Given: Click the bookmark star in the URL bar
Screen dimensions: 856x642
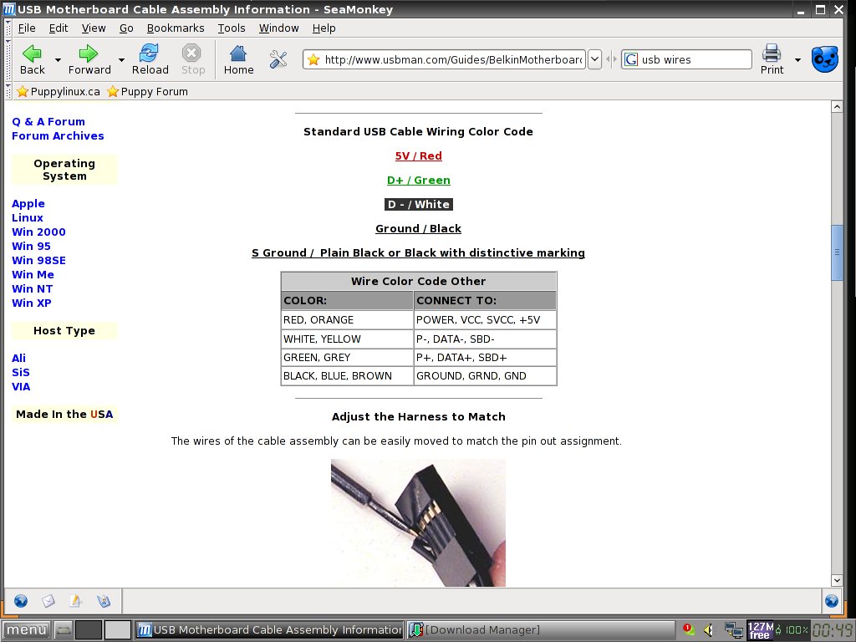Looking at the screenshot, I should coord(313,59).
